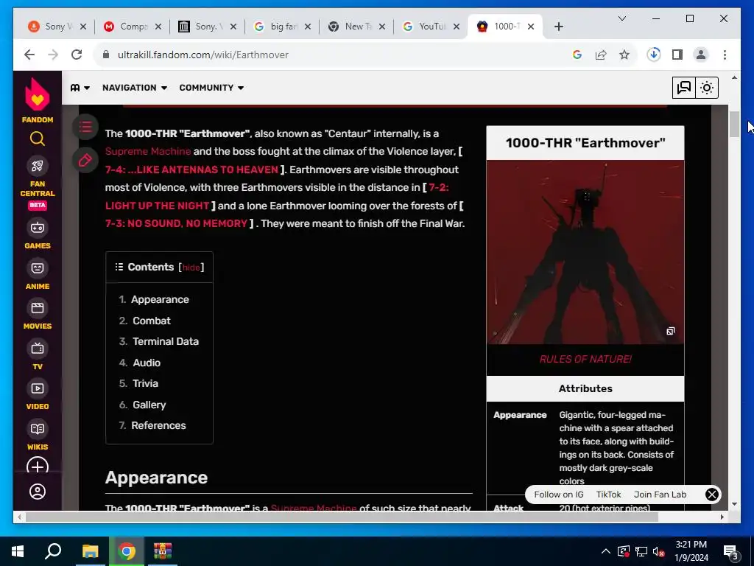
Task: Follow the Supreme Machine link in intro
Action: click(148, 152)
